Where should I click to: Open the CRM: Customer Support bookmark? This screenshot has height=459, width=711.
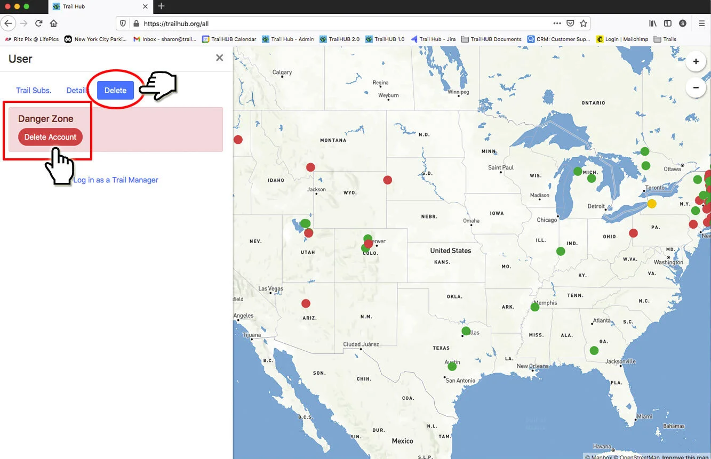pyautogui.click(x=559, y=39)
